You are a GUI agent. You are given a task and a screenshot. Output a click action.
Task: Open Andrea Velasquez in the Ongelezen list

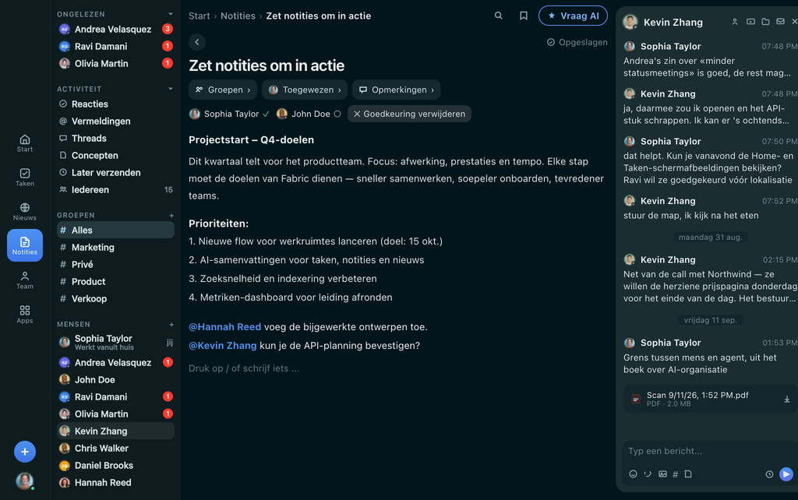(115, 29)
